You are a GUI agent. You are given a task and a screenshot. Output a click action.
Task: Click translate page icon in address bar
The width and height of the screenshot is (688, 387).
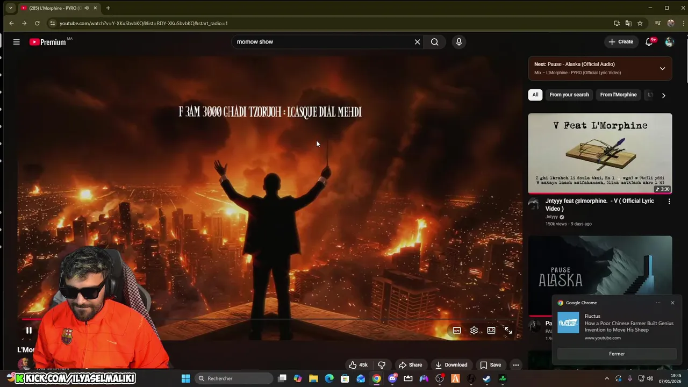pos(628,23)
